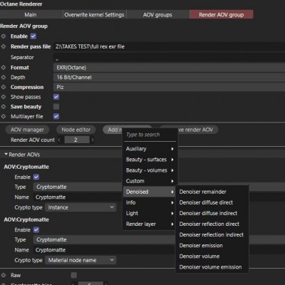Image resolution: width=285 pixels, height=285 pixels.
Task: Collapse the Render AOVs section
Action: pos(6,155)
